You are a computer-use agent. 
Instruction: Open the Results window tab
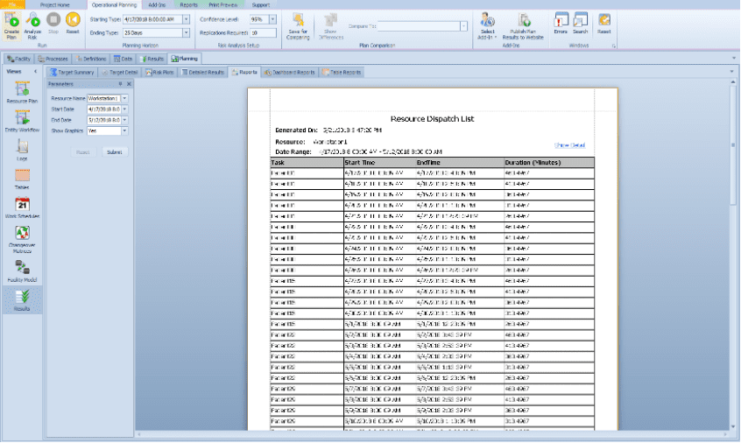pos(152,59)
